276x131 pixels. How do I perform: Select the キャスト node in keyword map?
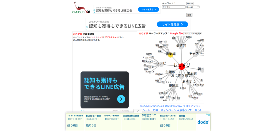click(x=195, y=53)
